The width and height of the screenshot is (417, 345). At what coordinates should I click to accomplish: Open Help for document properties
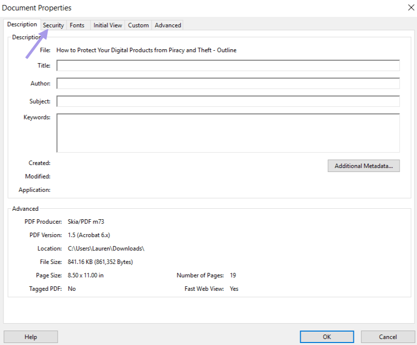coord(31,337)
